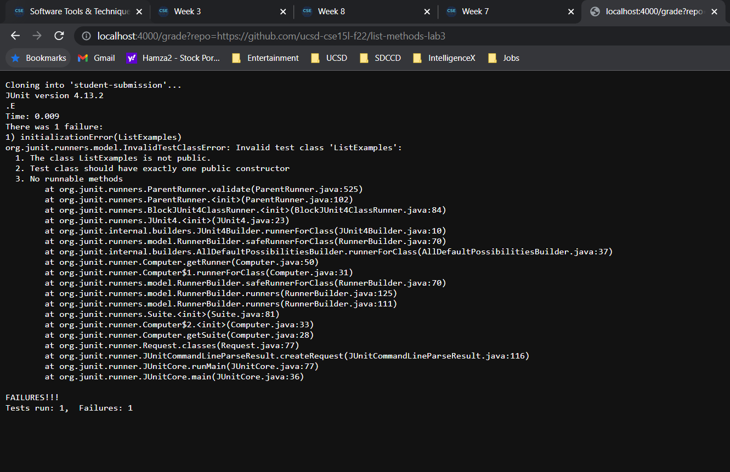Reload the localhost grade page
This screenshot has height=472, width=730.
(59, 36)
